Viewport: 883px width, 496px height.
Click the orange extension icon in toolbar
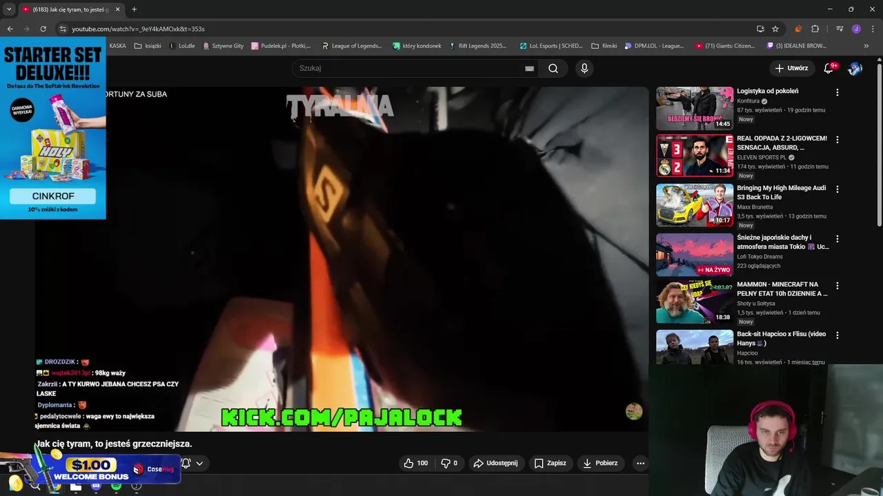798,29
